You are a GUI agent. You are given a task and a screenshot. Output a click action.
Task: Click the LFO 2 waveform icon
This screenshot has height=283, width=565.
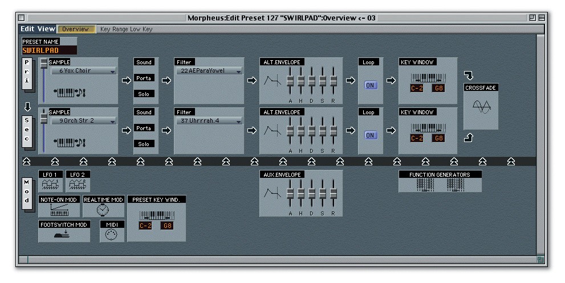[78, 185]
